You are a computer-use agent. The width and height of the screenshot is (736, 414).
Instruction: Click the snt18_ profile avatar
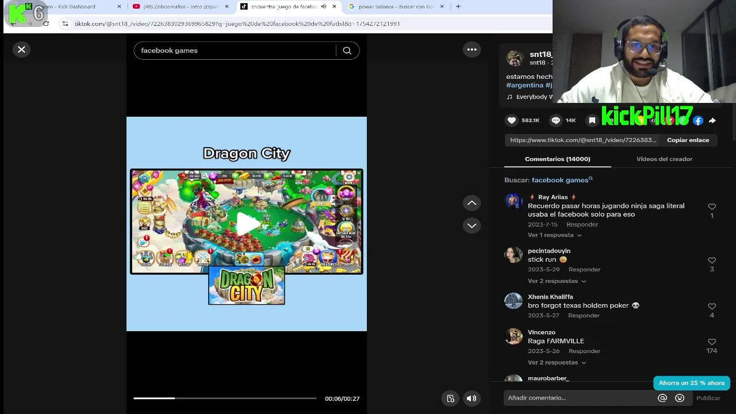pos(515,58)
